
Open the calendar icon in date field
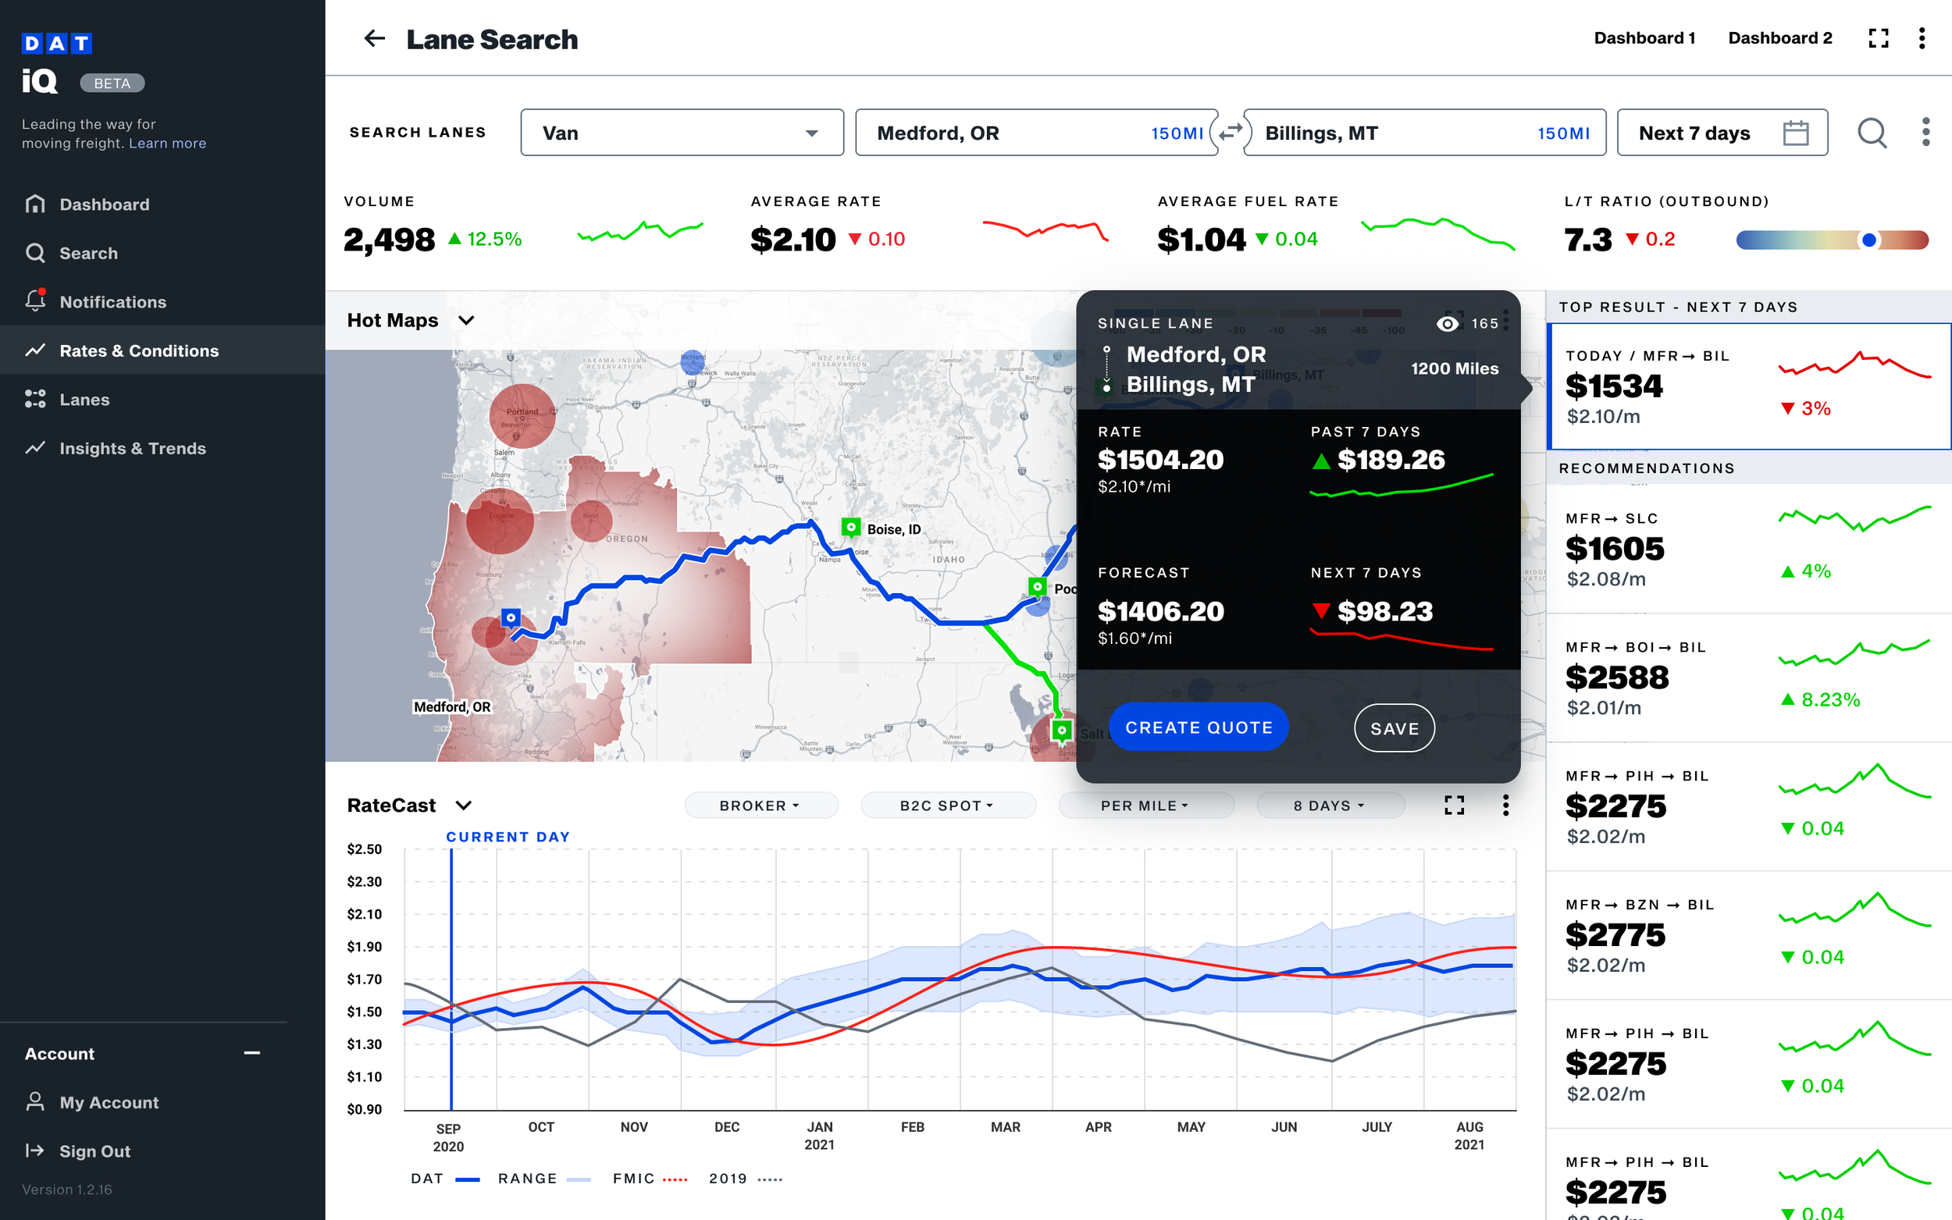click(1796, 133)
